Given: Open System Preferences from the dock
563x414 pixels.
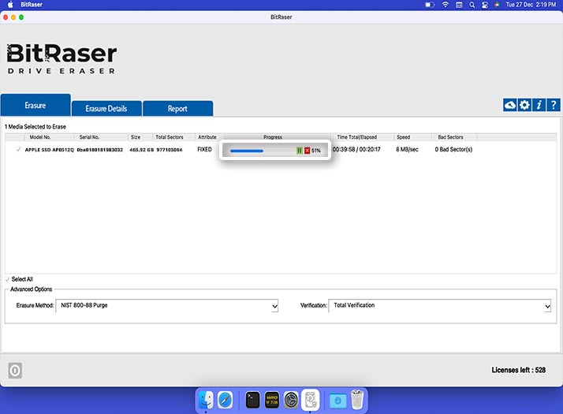Looking at the screenshot, I should 291,400.
